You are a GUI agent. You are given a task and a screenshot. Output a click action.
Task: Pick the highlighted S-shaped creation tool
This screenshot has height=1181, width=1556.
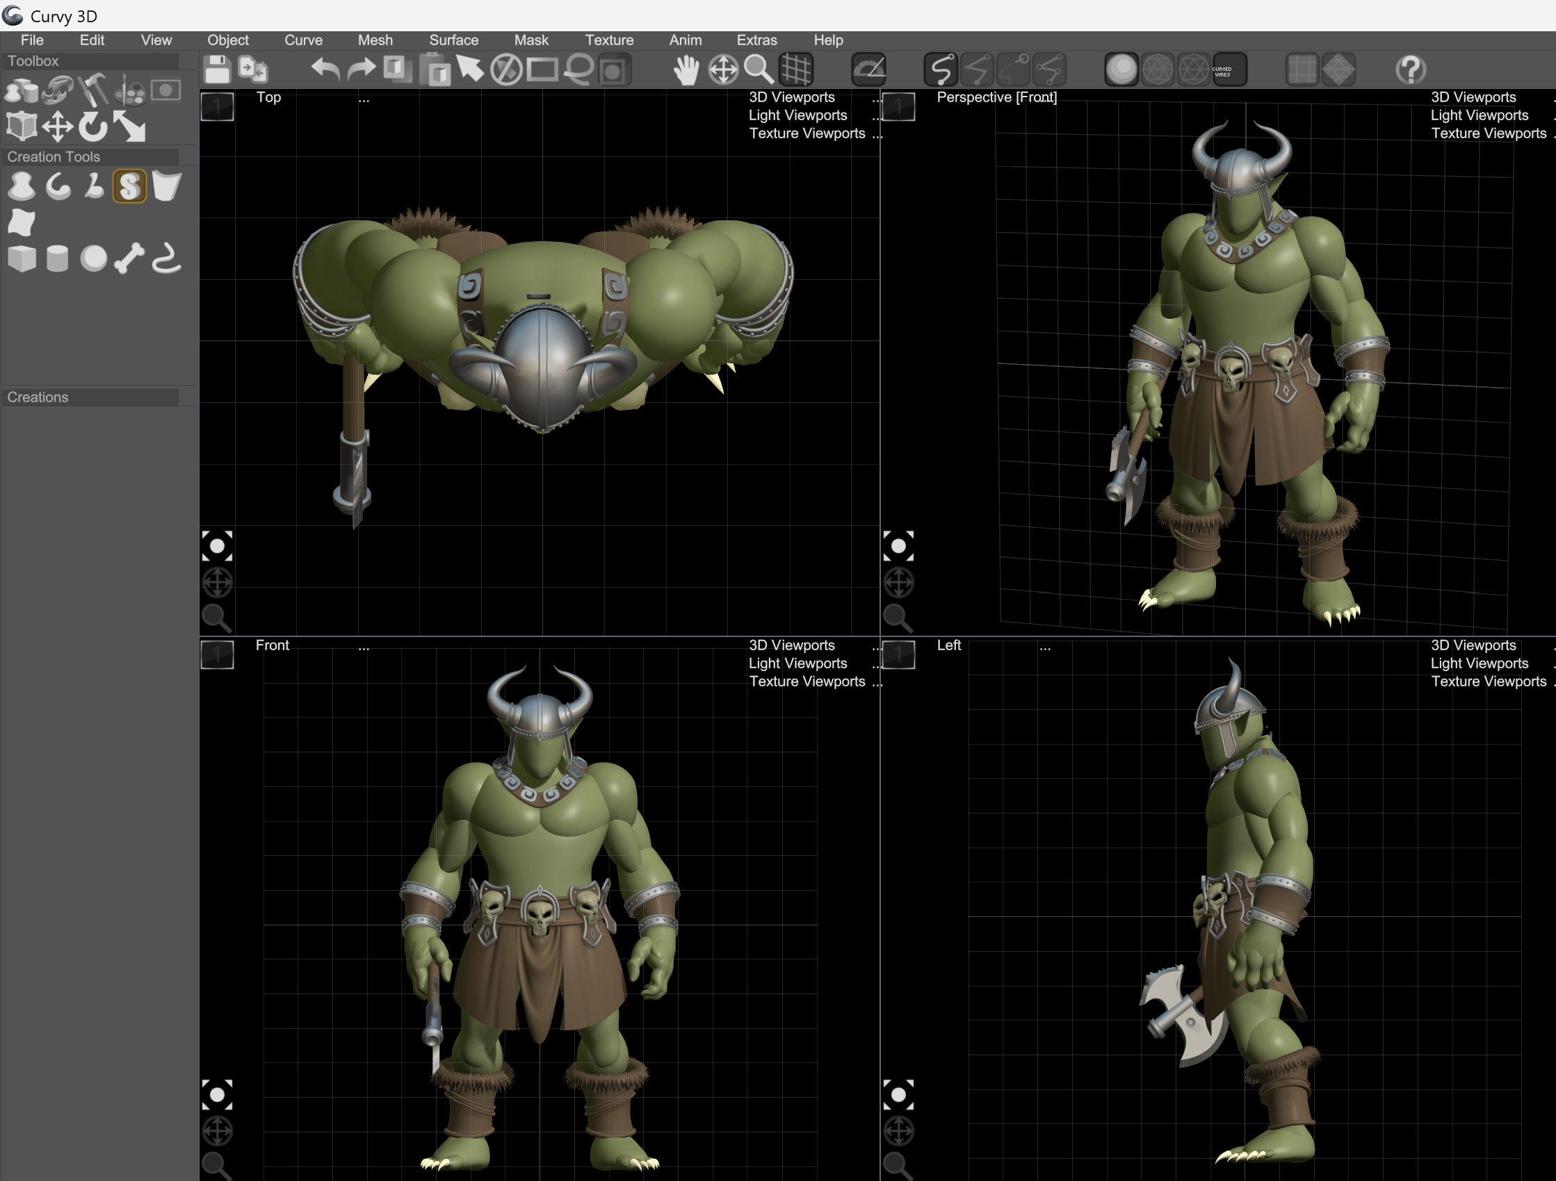pos(129,187)
